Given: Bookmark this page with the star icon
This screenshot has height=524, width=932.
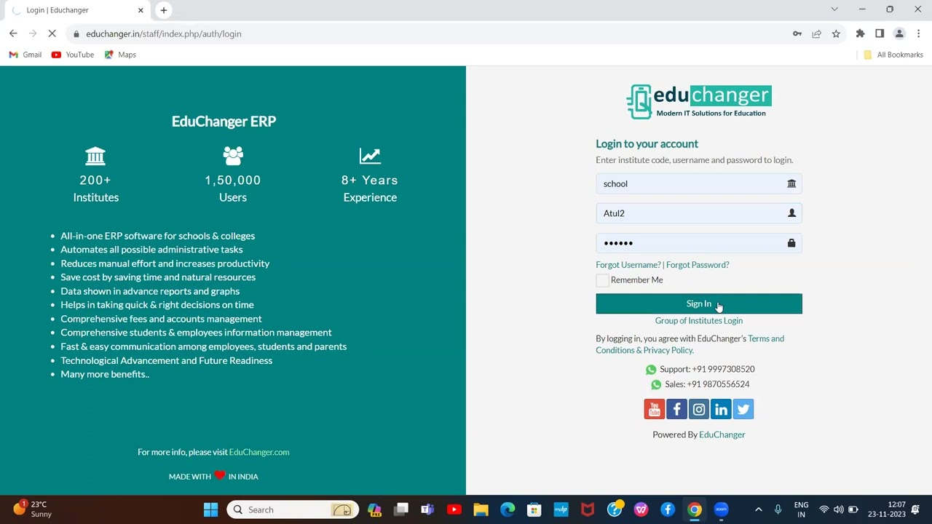Looking at the screenshot, I should 836,33.
